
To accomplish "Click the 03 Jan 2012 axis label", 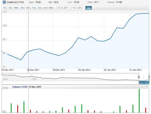I will pos(84,70).
